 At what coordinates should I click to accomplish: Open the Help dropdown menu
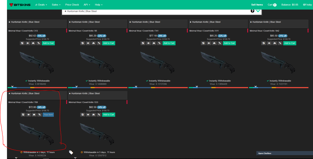[x=99, y=5]
